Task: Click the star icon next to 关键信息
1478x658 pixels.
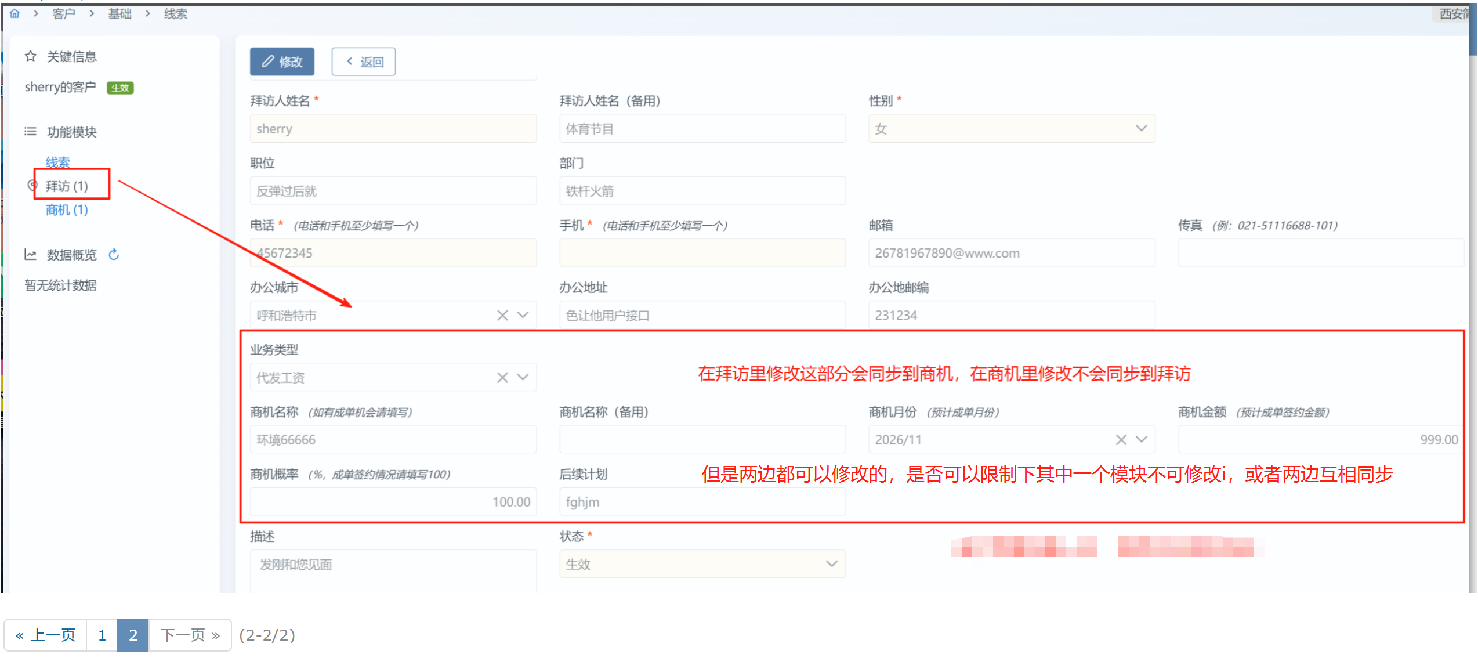Action: click(31, 56)
